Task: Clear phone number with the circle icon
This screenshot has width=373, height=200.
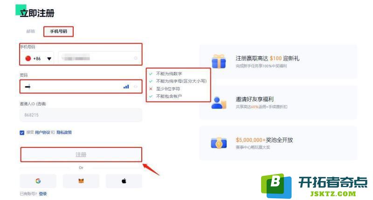Action: 136,58
